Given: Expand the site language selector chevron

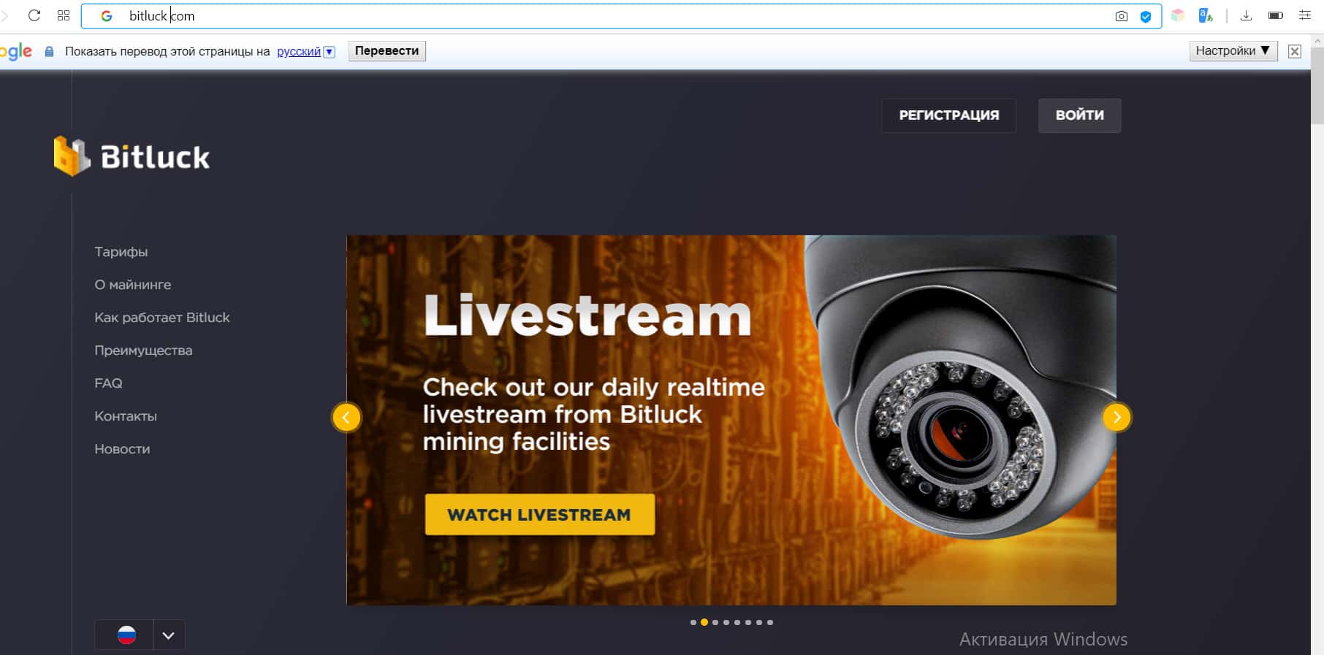Looking at the screenshot, I should click(x=169, y=635).
